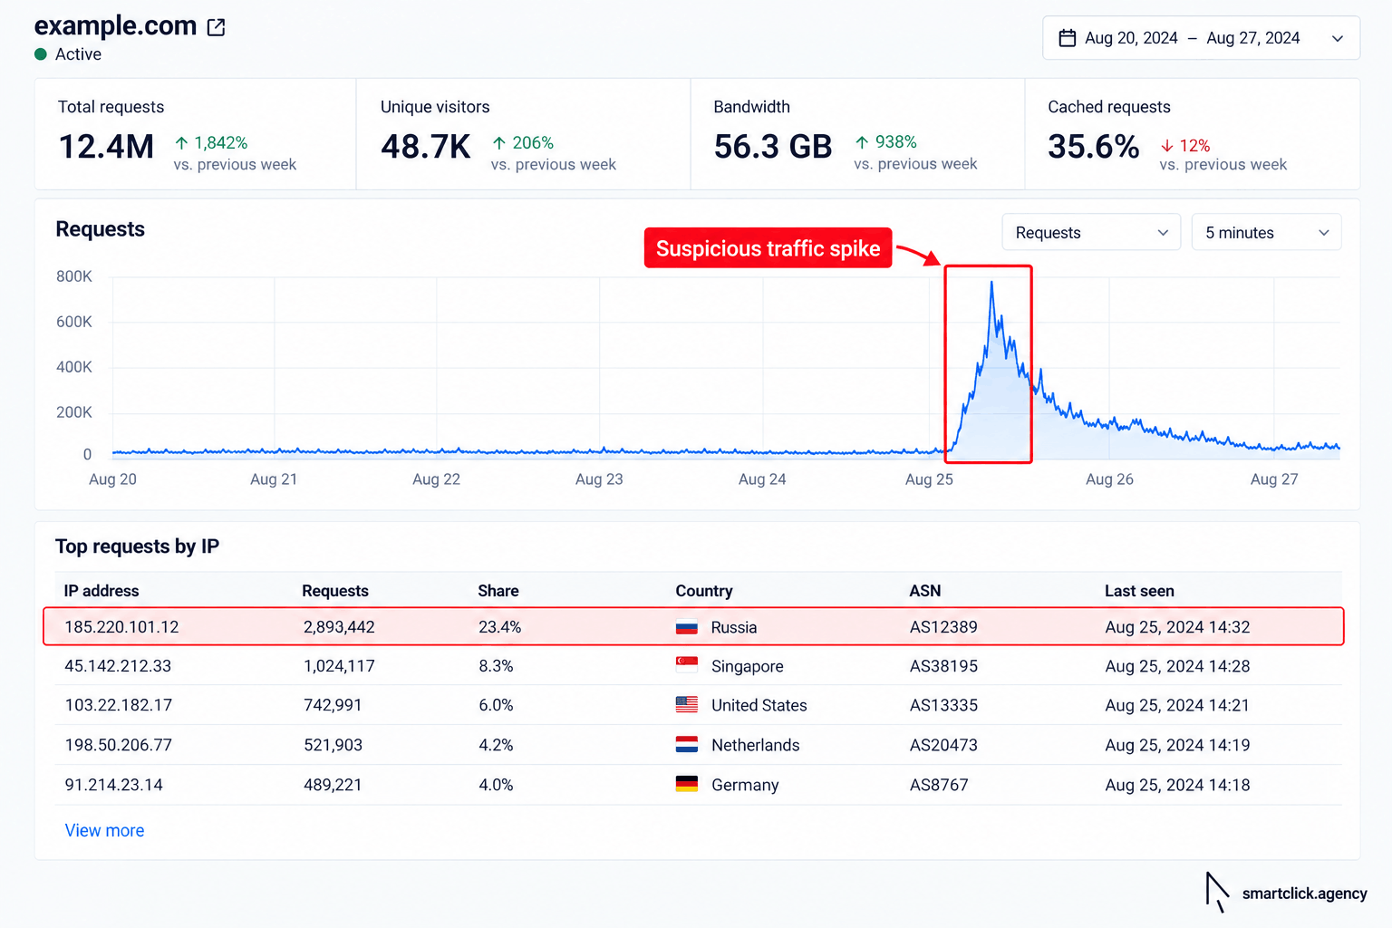Click the 35.6% cached requests value
This screenshot has width=1392, height=928.
pyautogui.click(x=1094, y=147)
